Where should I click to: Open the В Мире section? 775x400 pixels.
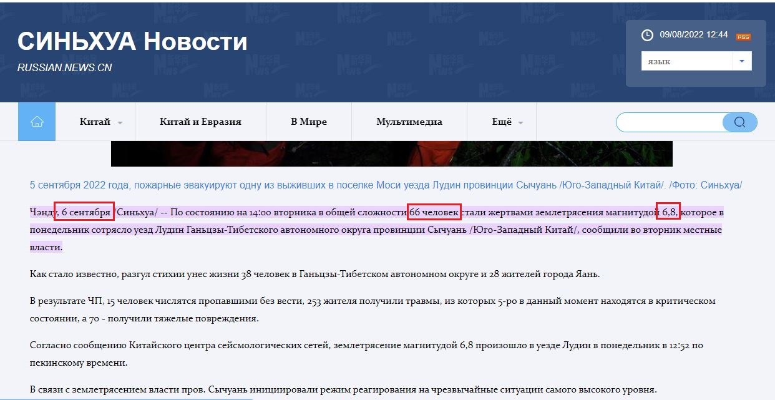(x=309, y=122)
